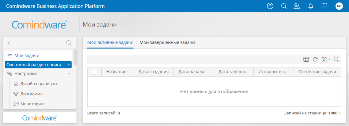The width and height of the screenshot is (349, 126).
Task: Collapse Системный раздел навигации chevron
Action: tap(69, 65)
